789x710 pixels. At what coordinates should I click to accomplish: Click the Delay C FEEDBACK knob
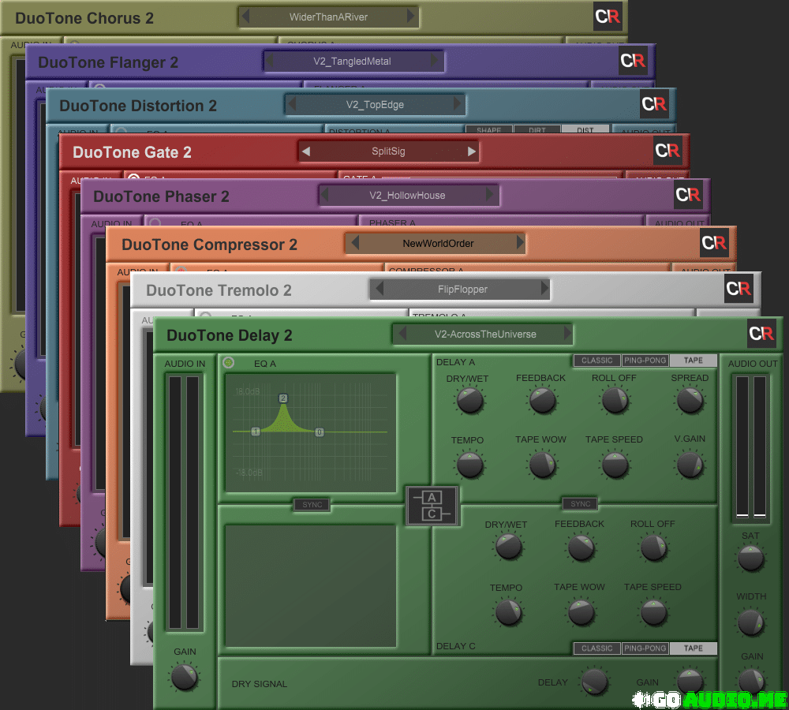click(581, 547)
